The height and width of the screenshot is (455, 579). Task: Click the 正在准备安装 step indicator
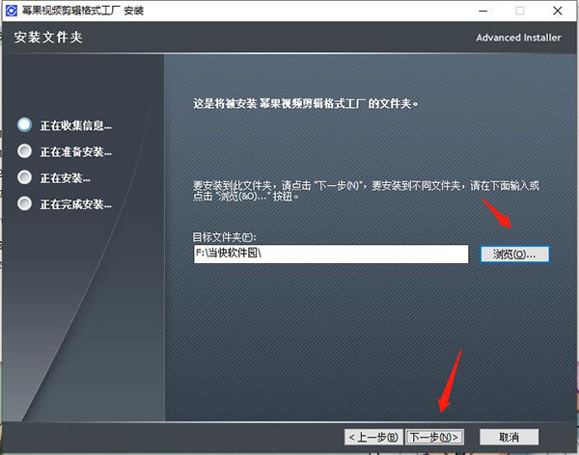pyautogui.click(x=25, y=151)
